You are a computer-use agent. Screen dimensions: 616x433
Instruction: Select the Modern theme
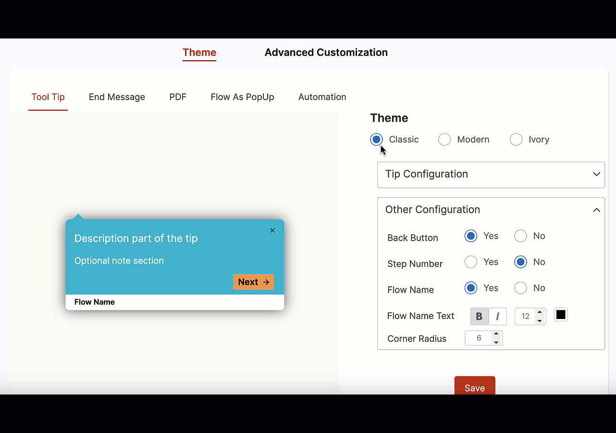[444, 139]
